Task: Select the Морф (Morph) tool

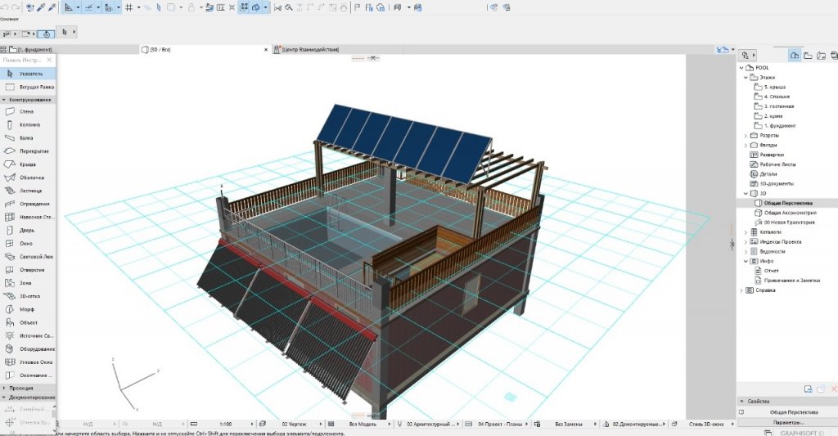Action: (26, 309)
